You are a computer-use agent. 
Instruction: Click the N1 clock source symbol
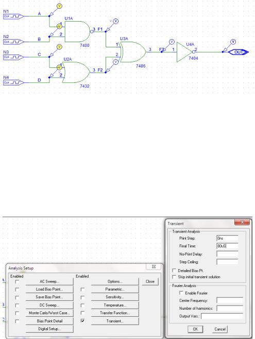pos(13,16)
